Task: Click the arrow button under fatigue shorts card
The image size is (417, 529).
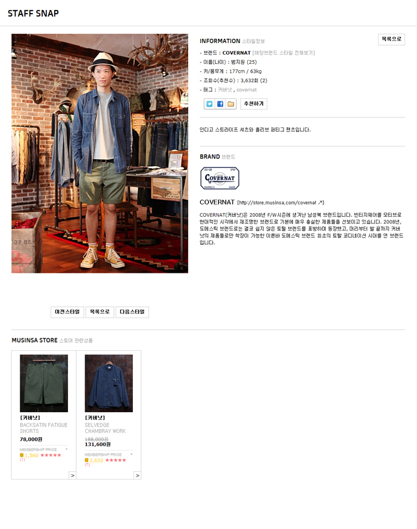Action: (x=73, y=475)
